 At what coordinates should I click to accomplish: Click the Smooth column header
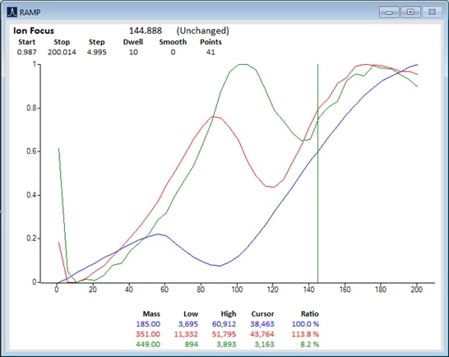click(x=173, y=42)
